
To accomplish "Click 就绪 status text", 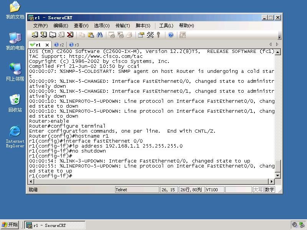I will [33, 190].
